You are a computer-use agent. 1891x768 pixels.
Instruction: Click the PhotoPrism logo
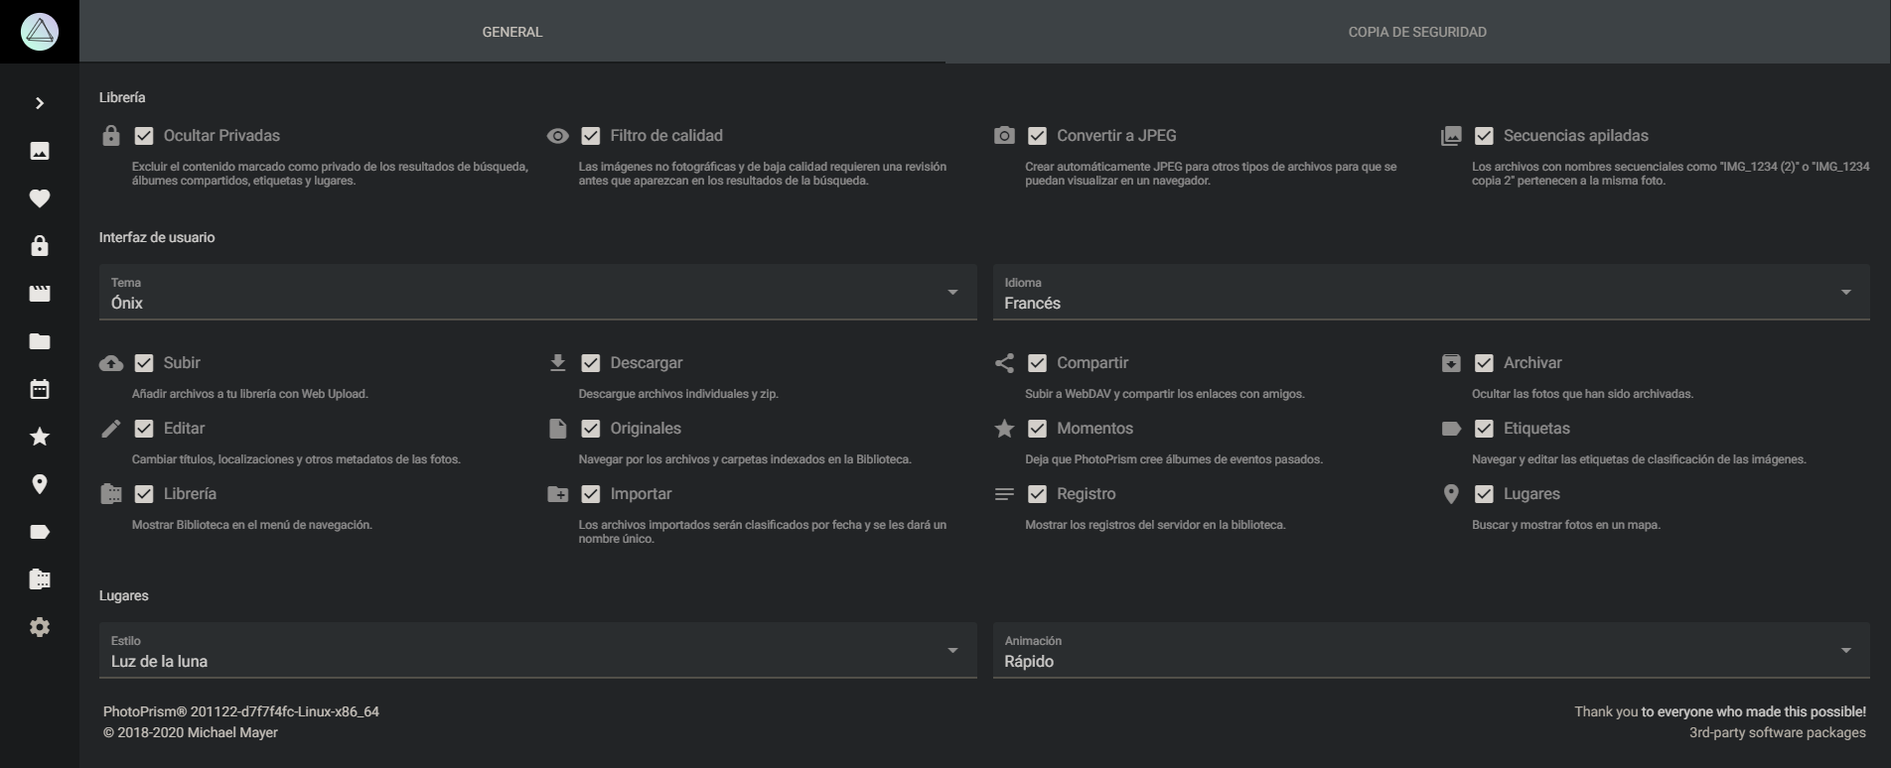pos(40,32)
